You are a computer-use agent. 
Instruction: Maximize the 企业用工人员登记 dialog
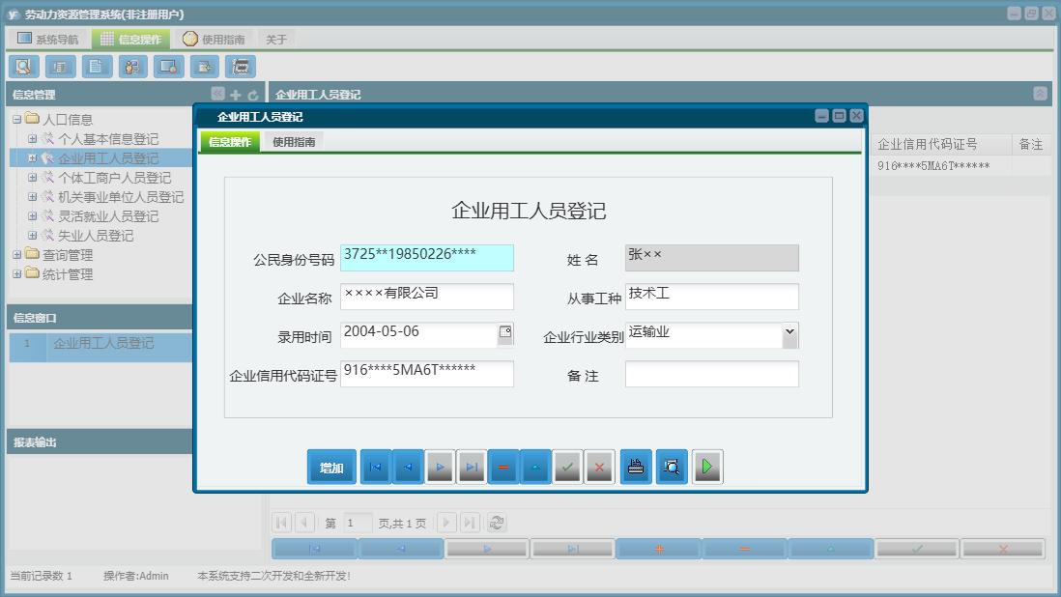tap(839, 116)
